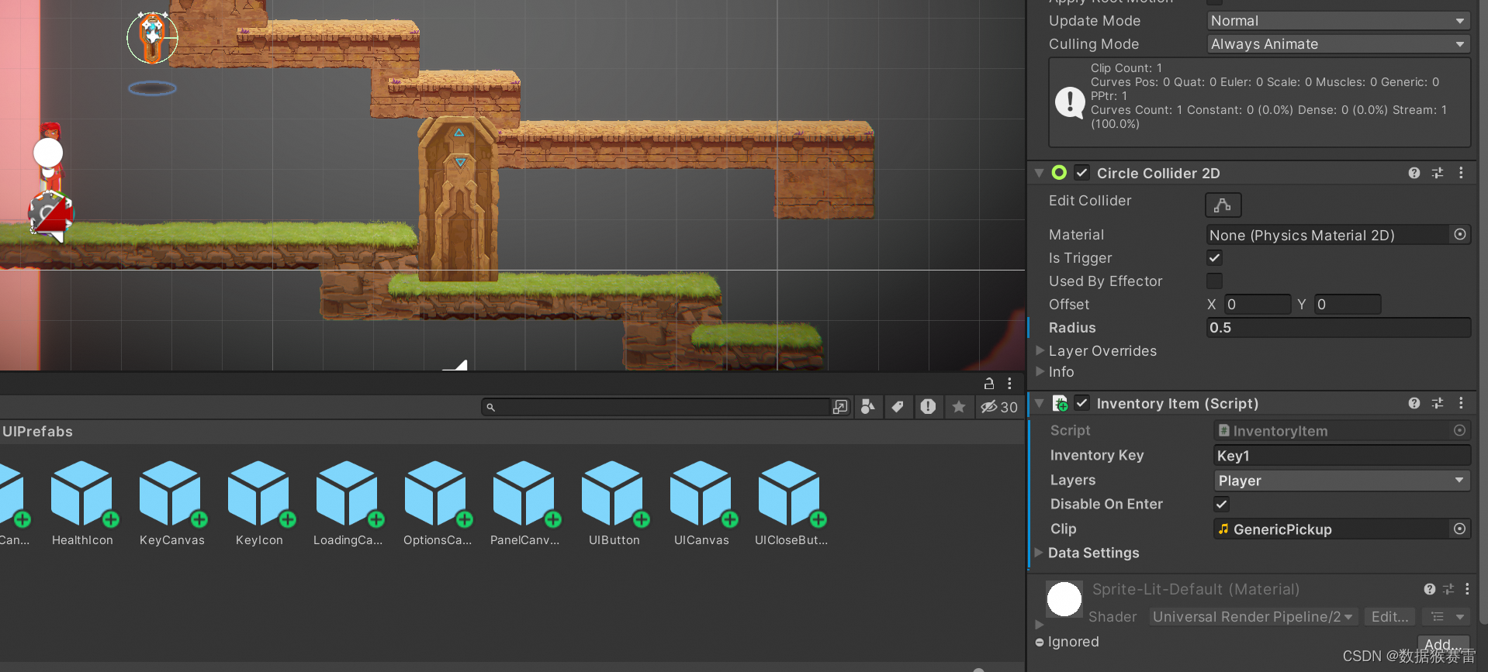Viewport: 1488px width, 672px height.
Task: Select the stone door object in Scene
Action: pos(459,198)
